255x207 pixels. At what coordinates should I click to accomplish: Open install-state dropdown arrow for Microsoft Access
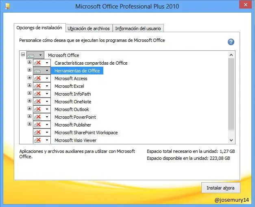click(x=47, y=78)
